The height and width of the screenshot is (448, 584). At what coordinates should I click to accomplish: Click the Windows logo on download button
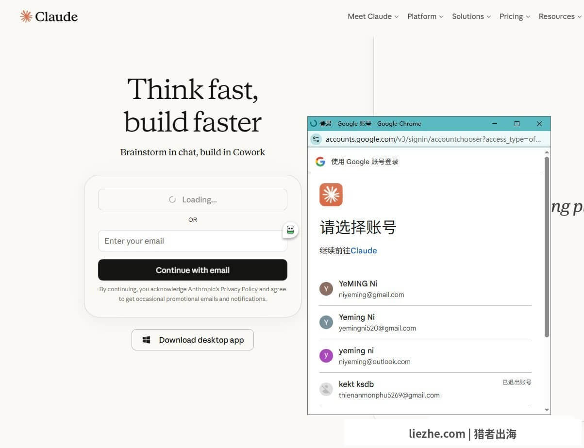146,340
